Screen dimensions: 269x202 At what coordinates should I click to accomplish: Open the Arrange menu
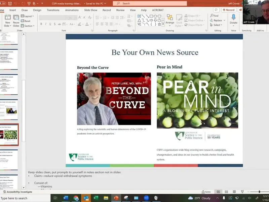coord(170,20)
